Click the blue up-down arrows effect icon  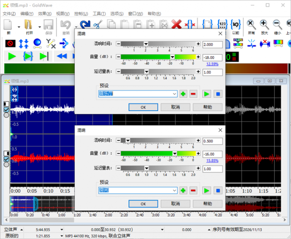[x=24, y=44]
